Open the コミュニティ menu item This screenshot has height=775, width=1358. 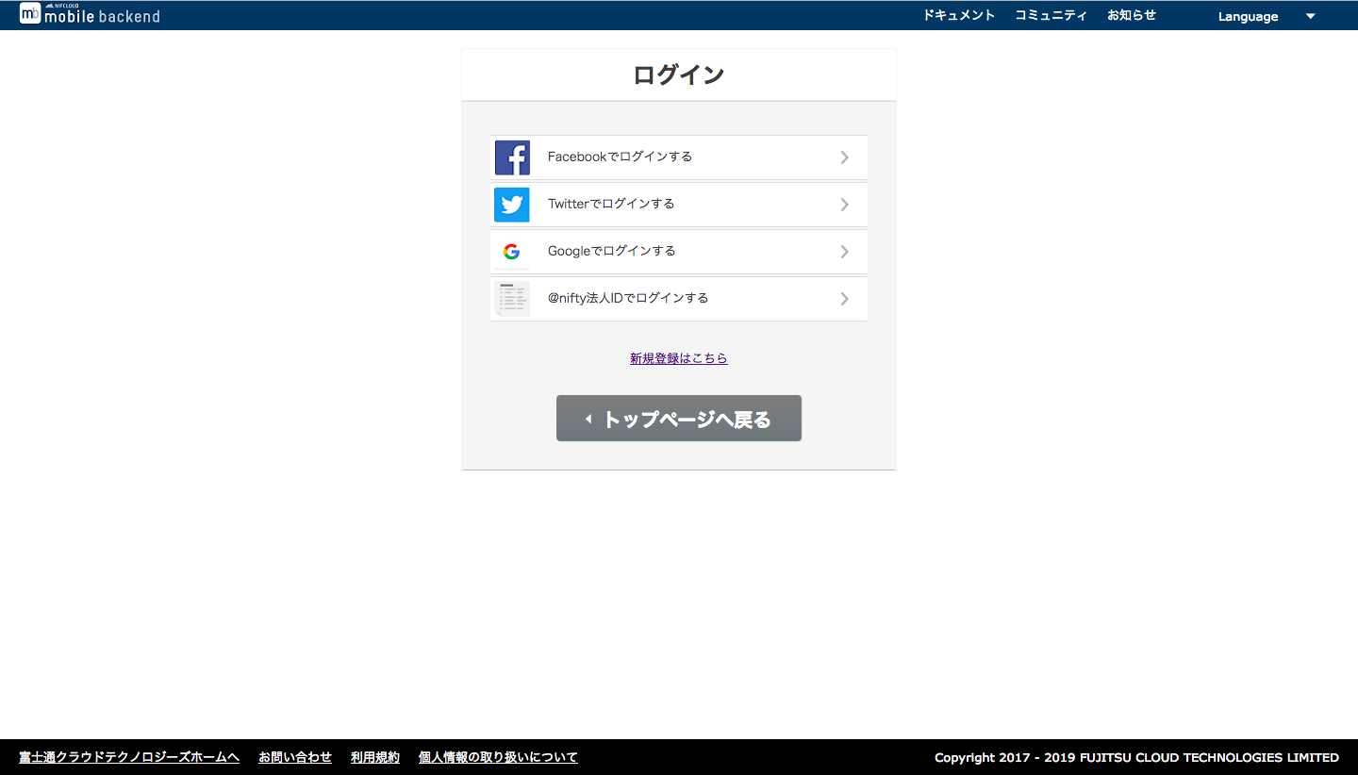click(1051, 14)
